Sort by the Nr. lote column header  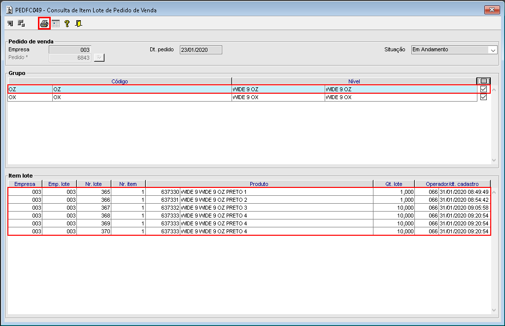pyautogui.click(x=94, y=184)
